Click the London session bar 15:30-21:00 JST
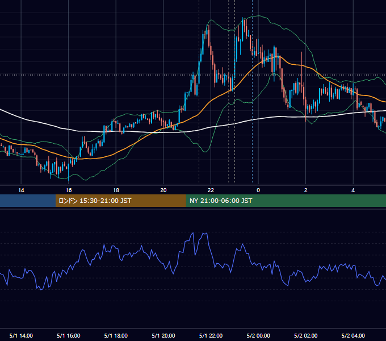386x341 pixels. click(120, 201)
